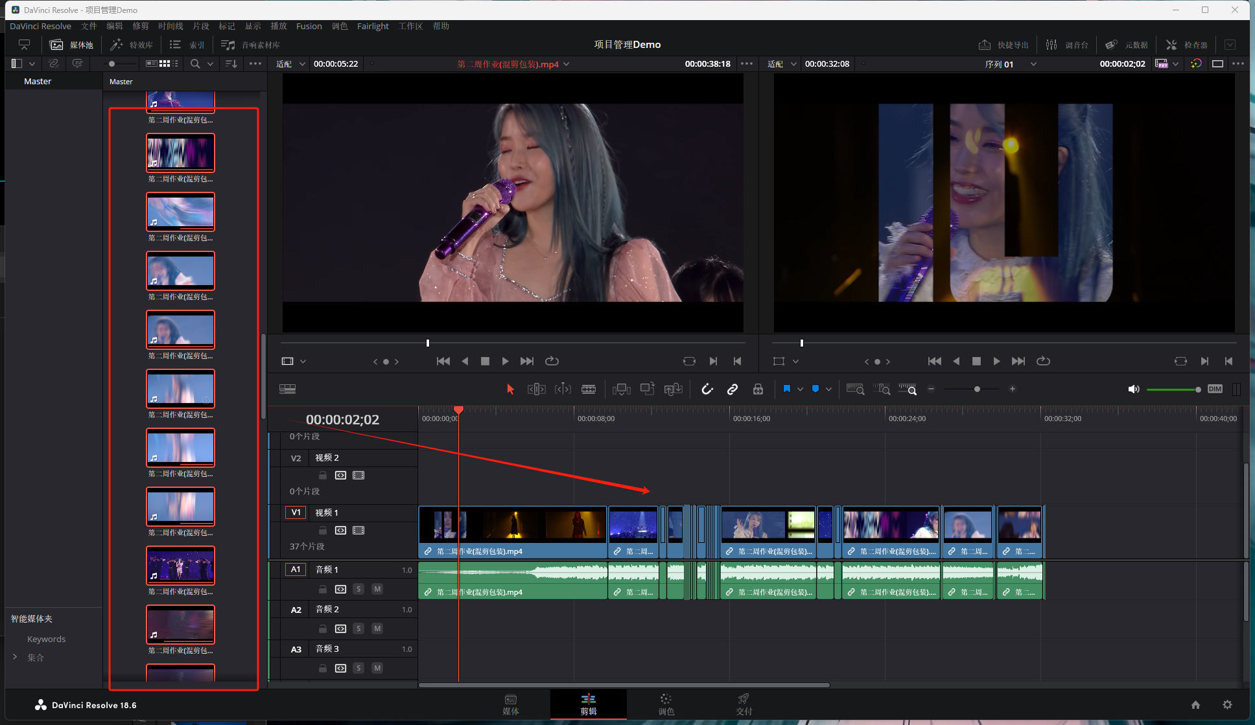The width and height of the screenshot is (1255, 725).
Task: Expand the 集合 smart bin tree
Action: (15, 657)
